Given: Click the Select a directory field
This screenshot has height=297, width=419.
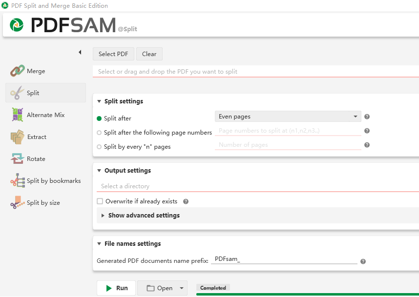Looking at the screenshot, I should click(257, 186).
